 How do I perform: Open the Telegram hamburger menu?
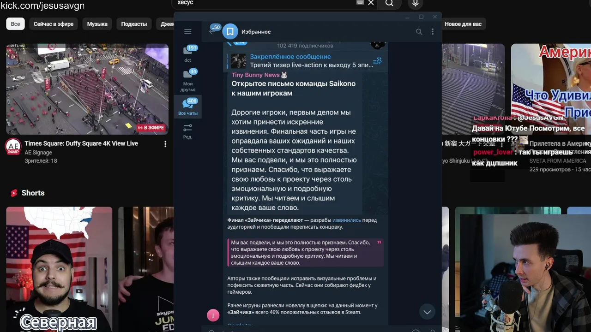[x=187, y=31]
